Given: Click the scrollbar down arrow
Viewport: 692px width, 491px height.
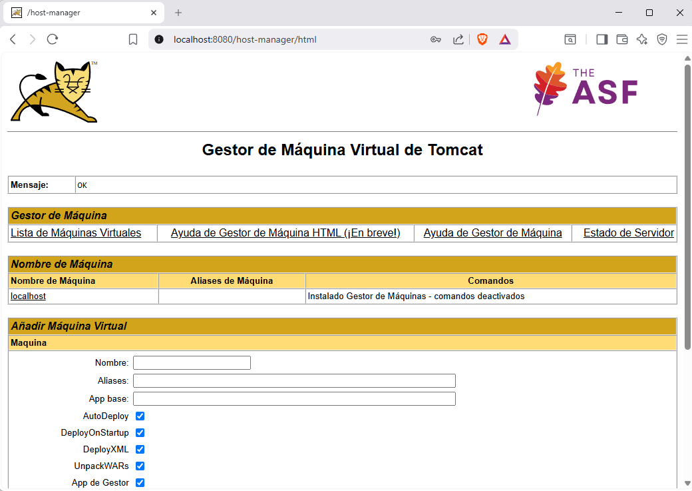Looking at the screenshot, I should [687, 483].
